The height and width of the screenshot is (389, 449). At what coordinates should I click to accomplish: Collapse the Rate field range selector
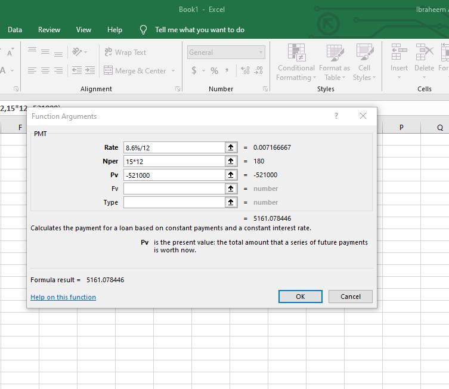231,147
